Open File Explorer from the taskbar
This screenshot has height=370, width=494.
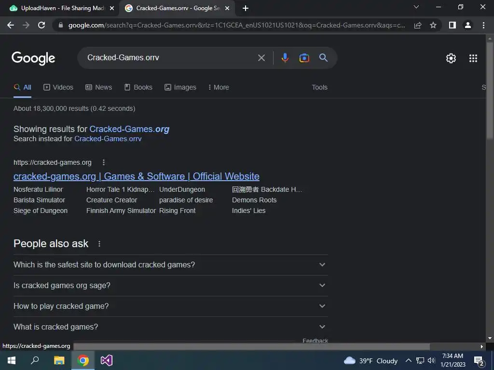pyautogui.click(x=59, y=360)
